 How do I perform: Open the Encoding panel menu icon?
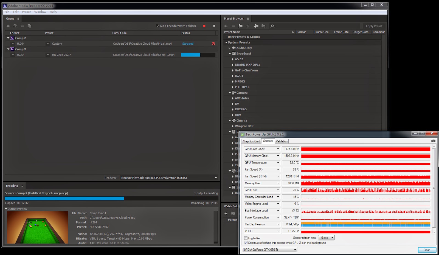(22, 186)
